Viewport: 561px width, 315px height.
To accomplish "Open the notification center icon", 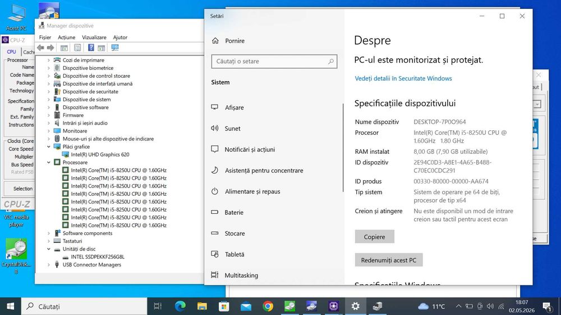I will (546, 306).
